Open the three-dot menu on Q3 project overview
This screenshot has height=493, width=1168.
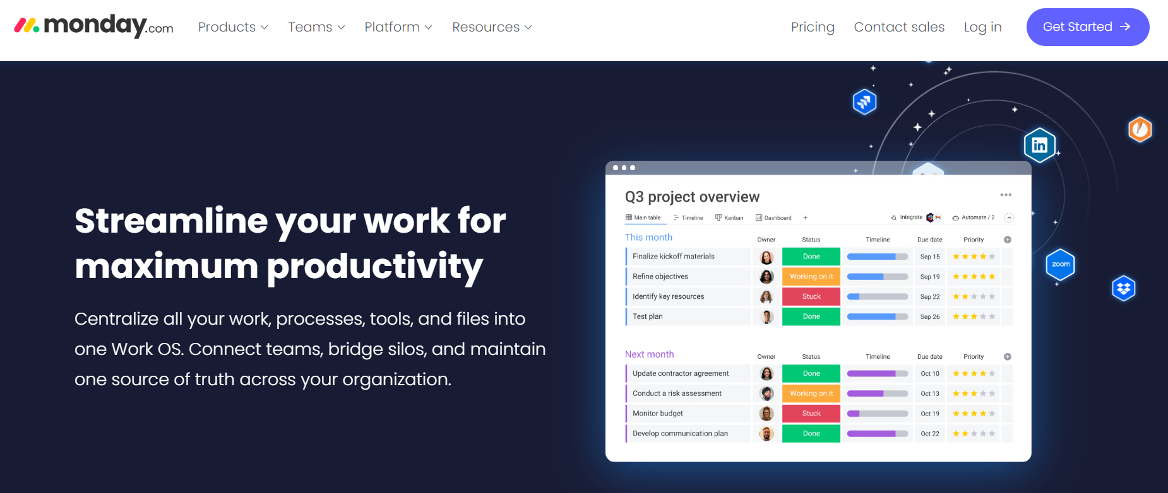point(1006,195)
